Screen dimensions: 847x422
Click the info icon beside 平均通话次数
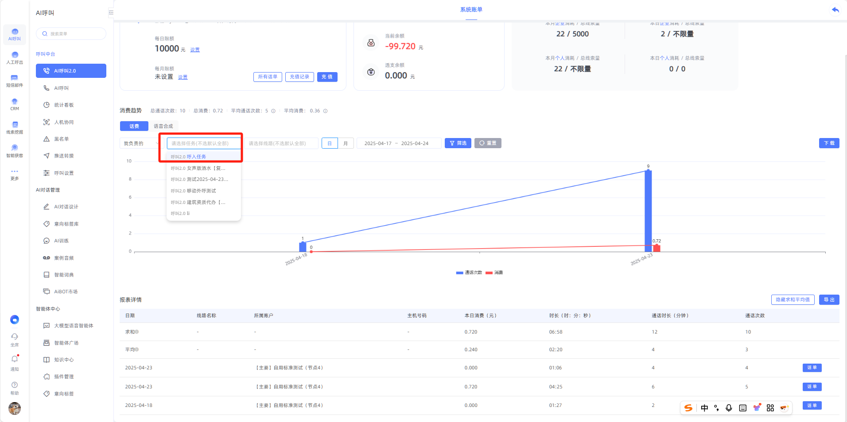[273, 111]
